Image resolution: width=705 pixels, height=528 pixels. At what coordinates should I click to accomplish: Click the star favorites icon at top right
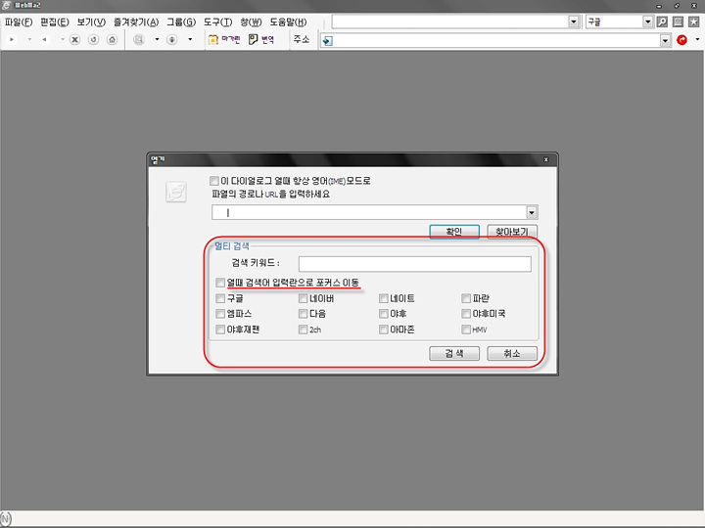coord(693,22)
